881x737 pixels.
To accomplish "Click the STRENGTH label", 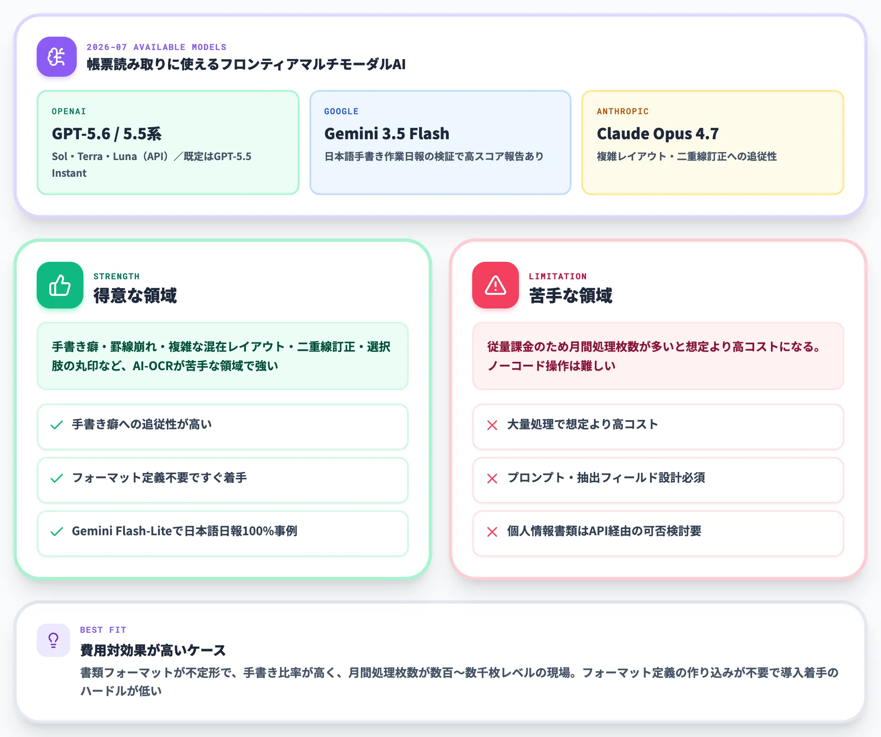I will [x=116, y=276].
